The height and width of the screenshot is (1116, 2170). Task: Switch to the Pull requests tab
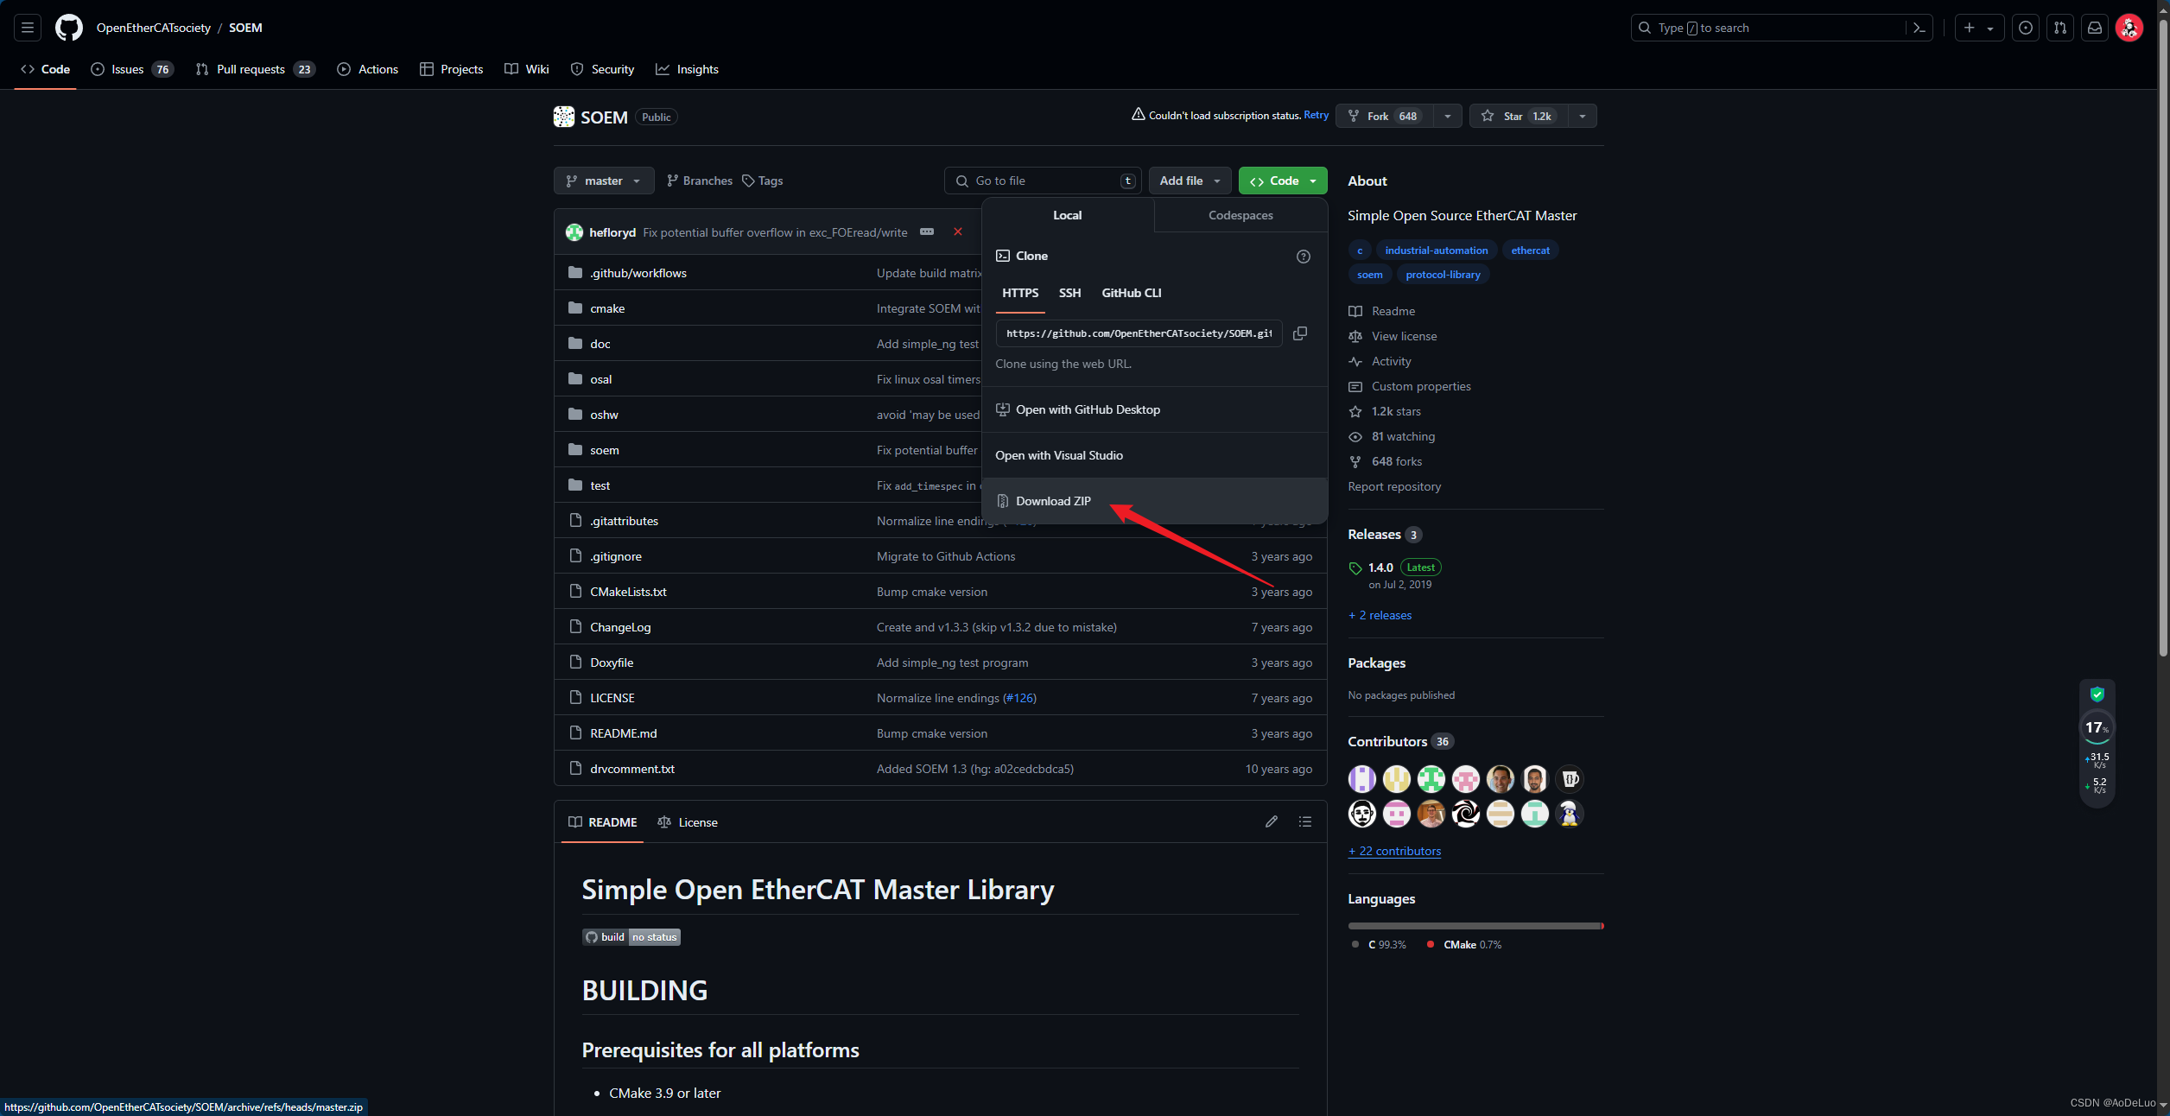click(256, 69)
